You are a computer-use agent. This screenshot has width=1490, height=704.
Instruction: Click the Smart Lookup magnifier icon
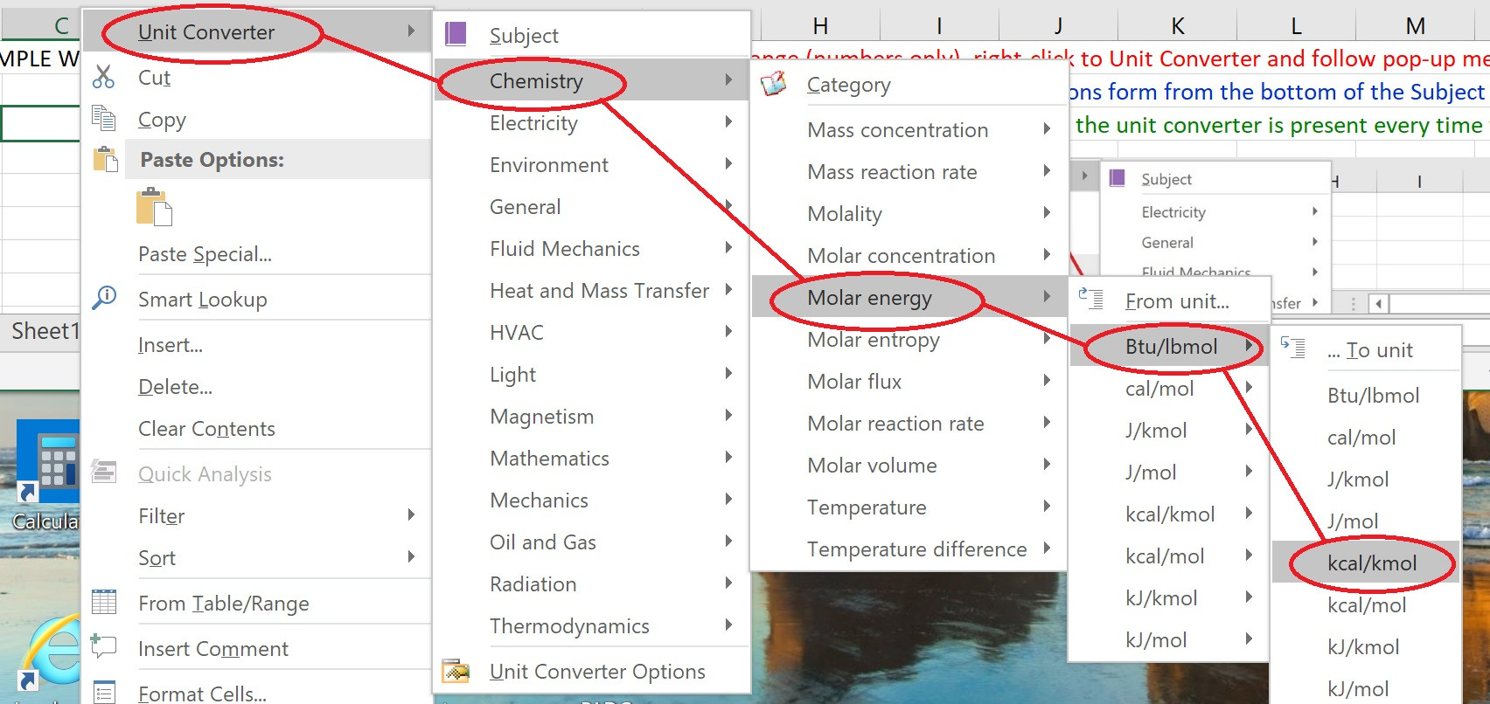tap(104, 299)
